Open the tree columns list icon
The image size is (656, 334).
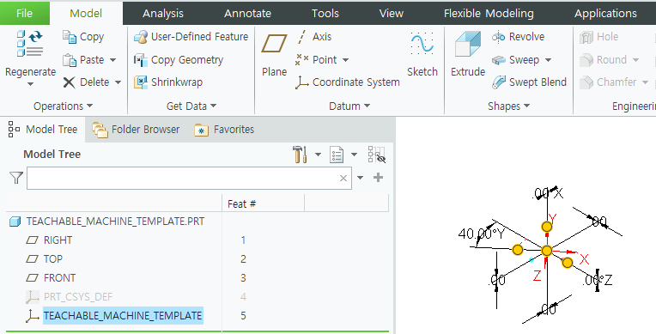(337, 155)
